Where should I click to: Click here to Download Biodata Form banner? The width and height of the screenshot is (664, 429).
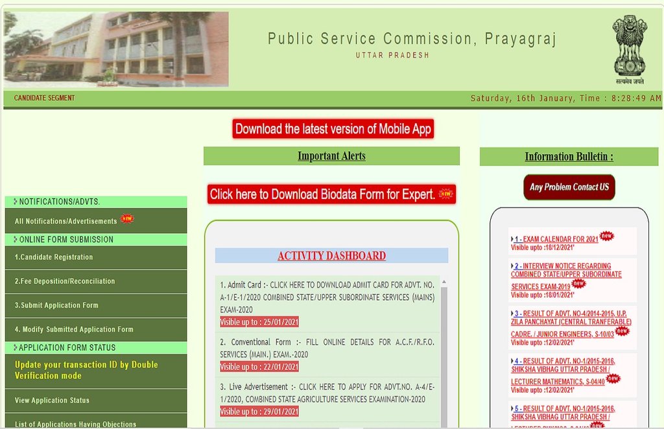322,194
